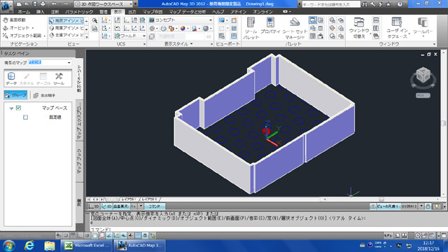This screenshot has height=252, width=448.
Task: Open the マップ作図 ribbon tab
Action: click(153, 12)
